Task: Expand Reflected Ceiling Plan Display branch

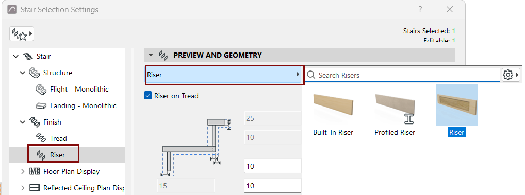Action: click(x=22, y=188)
